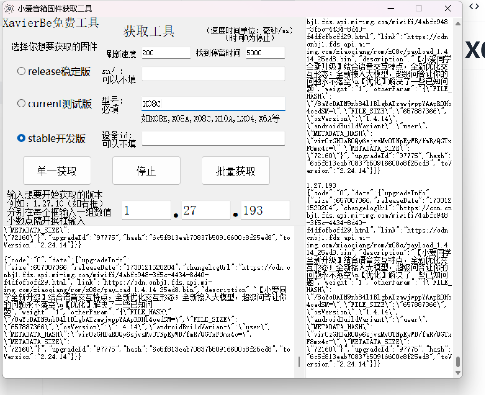This screenshot has height=395, width=485.
Task: Stop fetching with the 停止 button
Action: (x=146, y=171)
